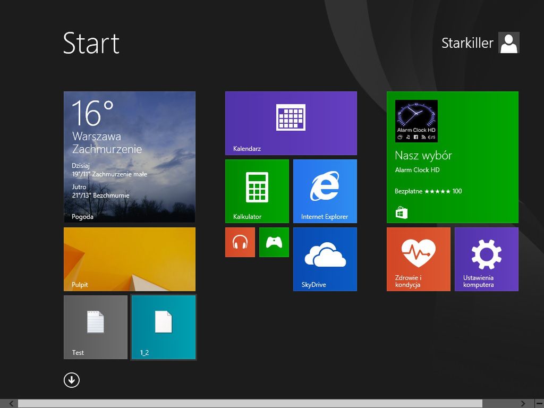The width and height of the screenshot is (544, 408).
Task: Click the user avatar picture
Action: click(509, 42)
